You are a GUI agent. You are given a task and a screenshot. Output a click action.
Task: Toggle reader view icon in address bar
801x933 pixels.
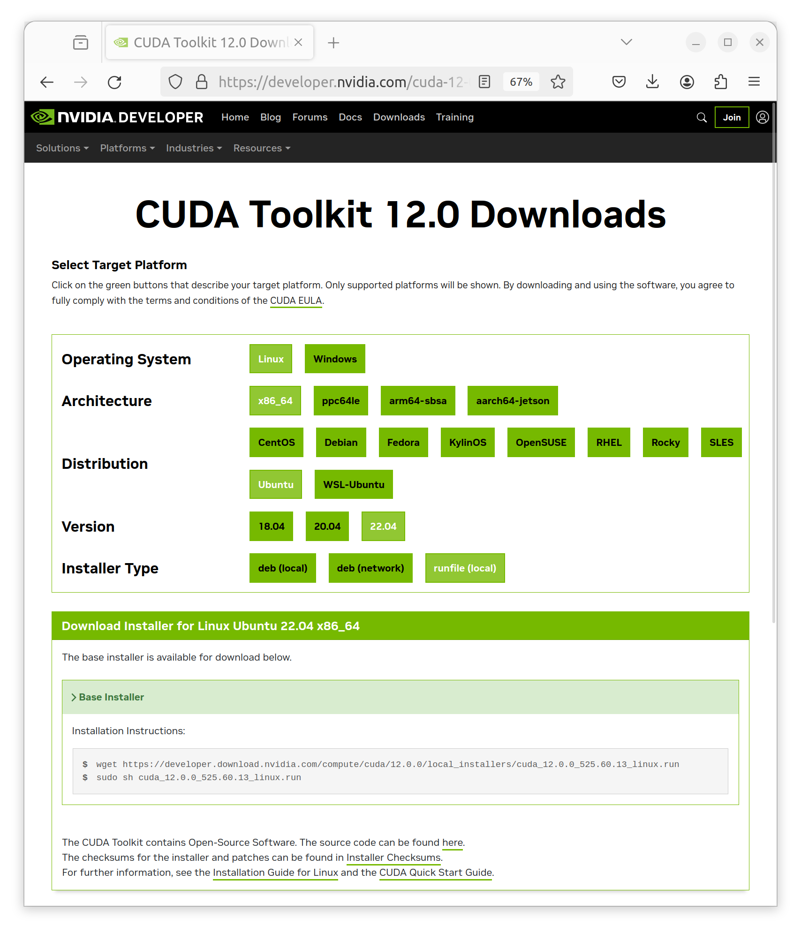(x=484, y=82)
